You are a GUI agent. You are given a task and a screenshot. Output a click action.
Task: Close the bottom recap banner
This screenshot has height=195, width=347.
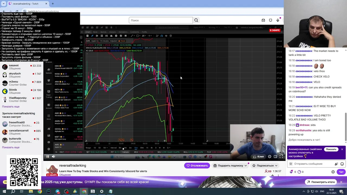point(341,182)
